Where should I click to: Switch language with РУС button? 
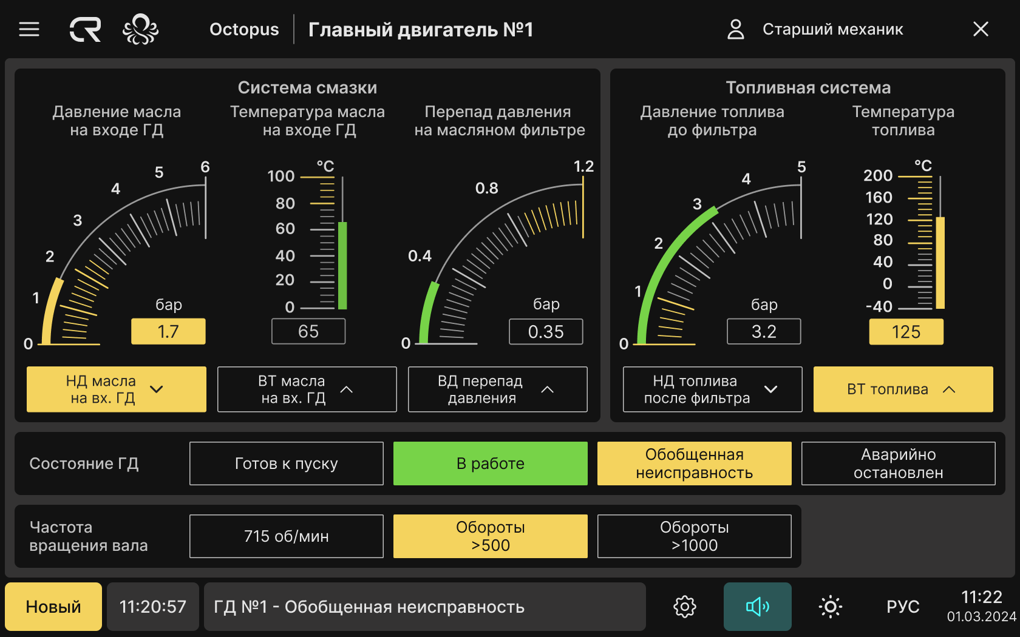click(x=903, y=607)
